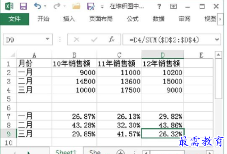Select column D header

coord(163,55)
